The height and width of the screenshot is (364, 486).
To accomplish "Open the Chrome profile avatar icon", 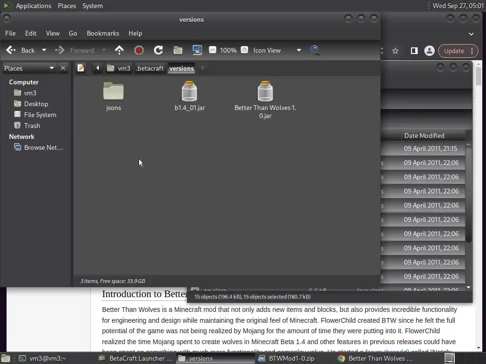I will (x=429, y=51).
